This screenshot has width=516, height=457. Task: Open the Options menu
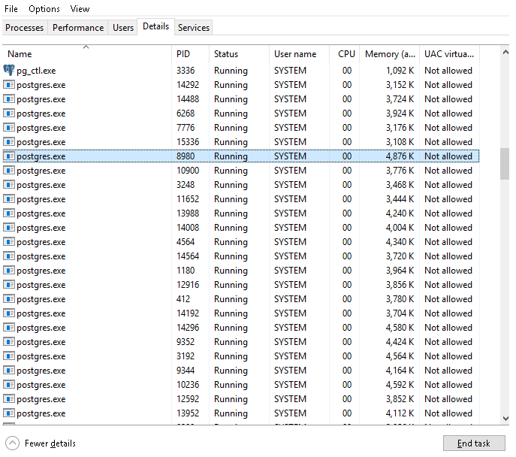(x=44, y=9)
